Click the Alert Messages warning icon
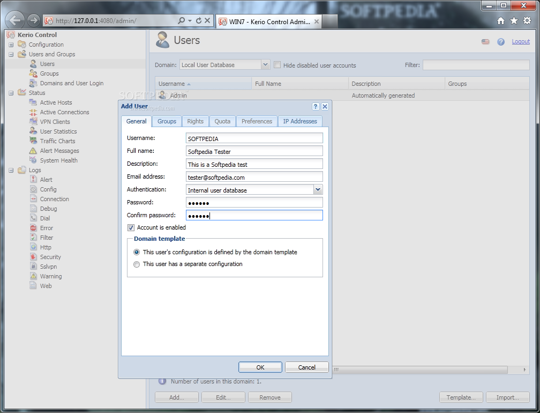540x413 pixels. (x=33, y=151)
